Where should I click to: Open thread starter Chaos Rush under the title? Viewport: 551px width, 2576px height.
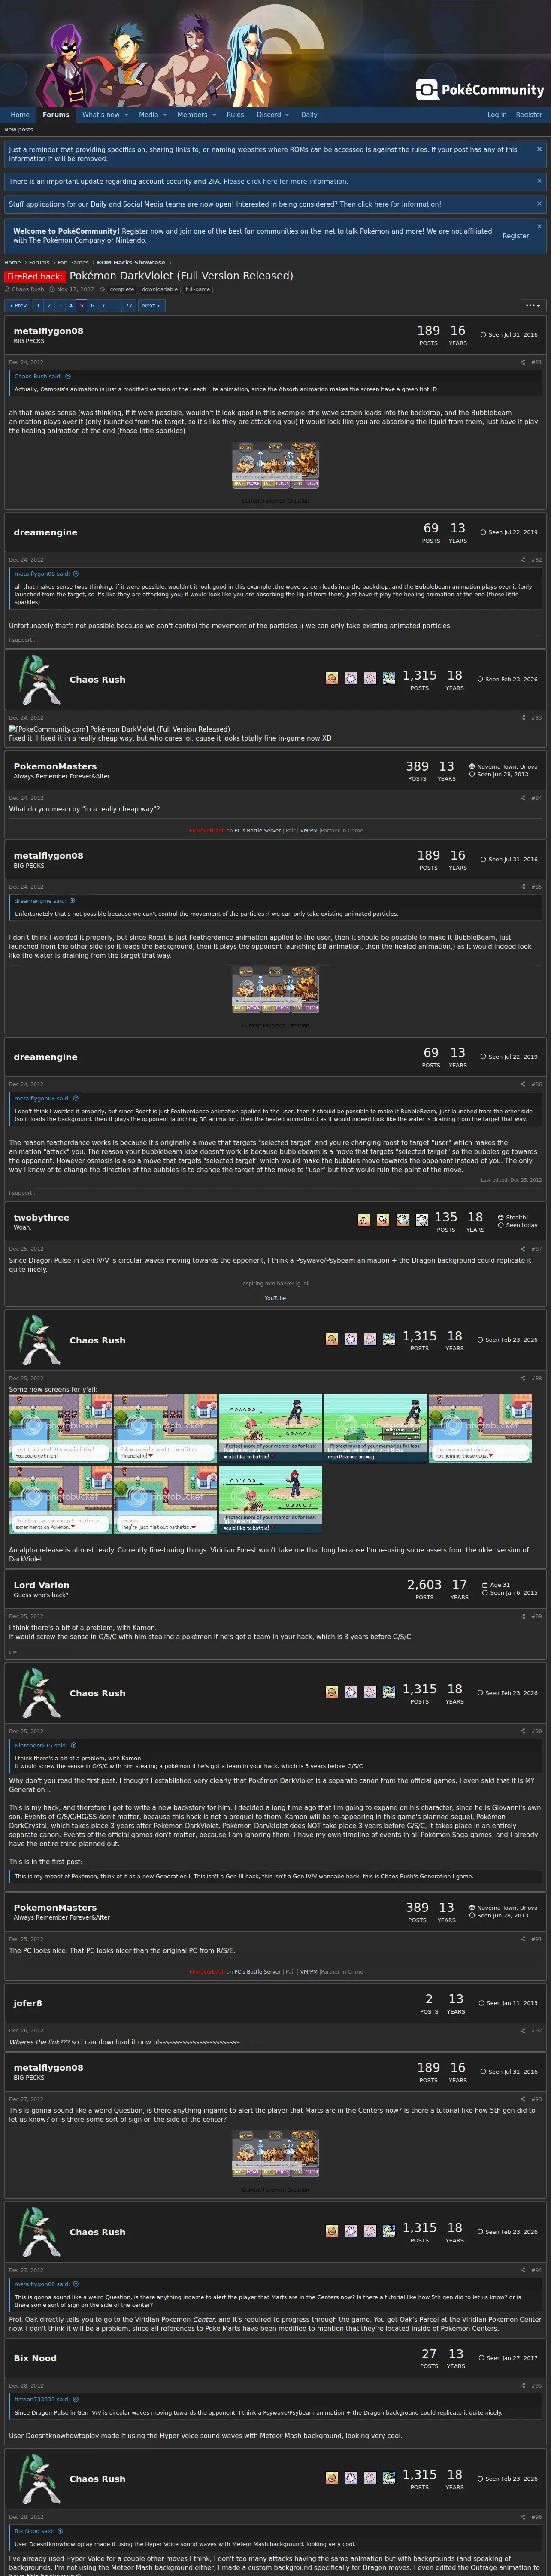pos(28,289)
